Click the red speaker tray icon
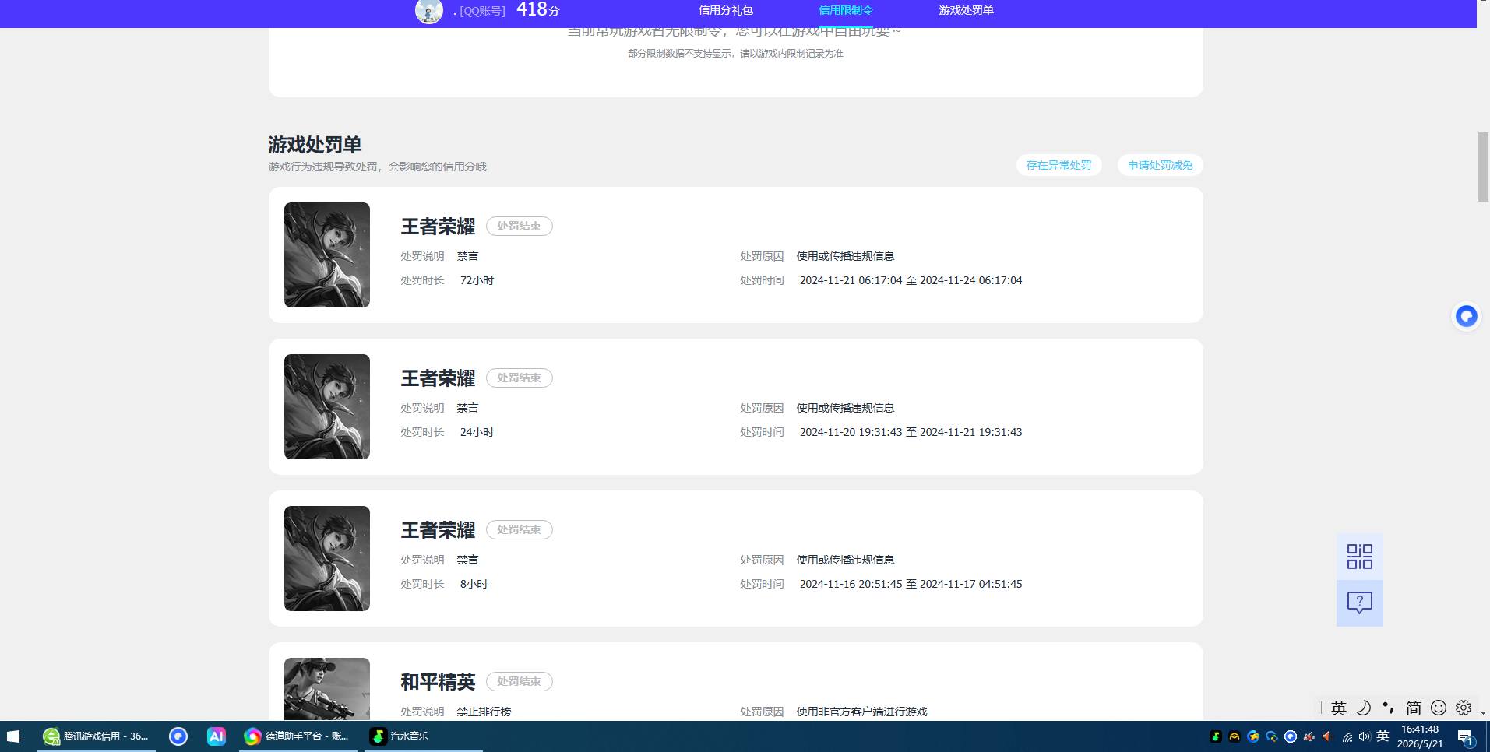The height and width of the screenshot is (752, 1490). click(x=1327, y=736)
